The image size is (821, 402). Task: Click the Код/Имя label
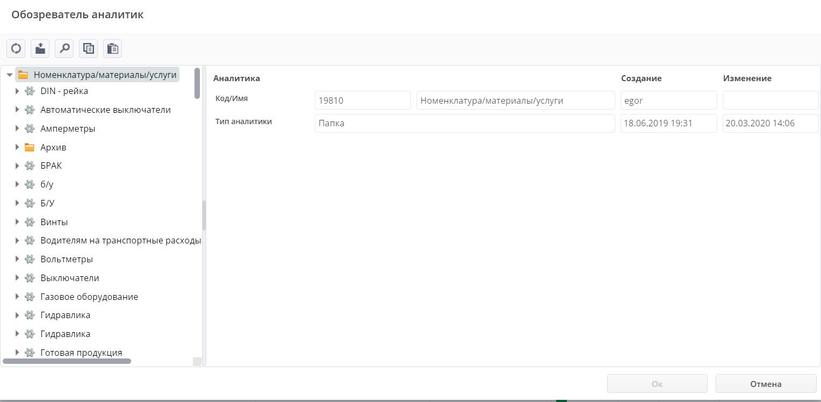[232, 98]
